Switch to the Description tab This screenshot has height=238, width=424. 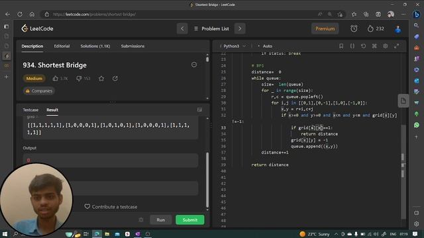32,46
